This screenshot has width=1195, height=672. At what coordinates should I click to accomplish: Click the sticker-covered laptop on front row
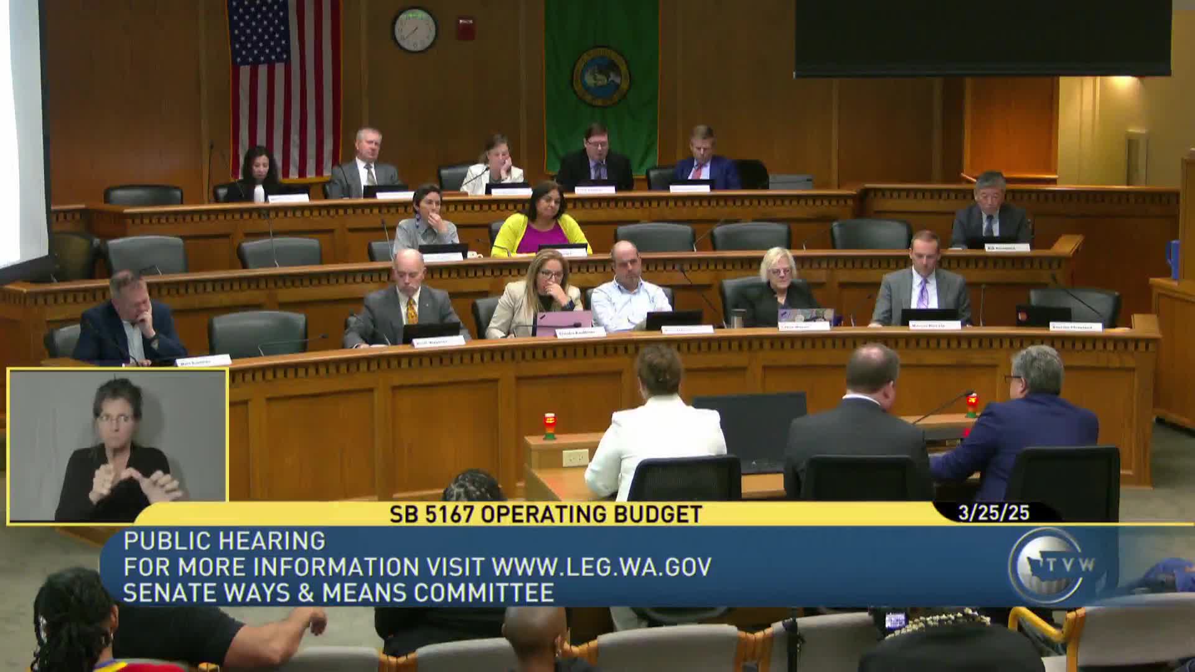pyautogui.click(x=805, y=315)
